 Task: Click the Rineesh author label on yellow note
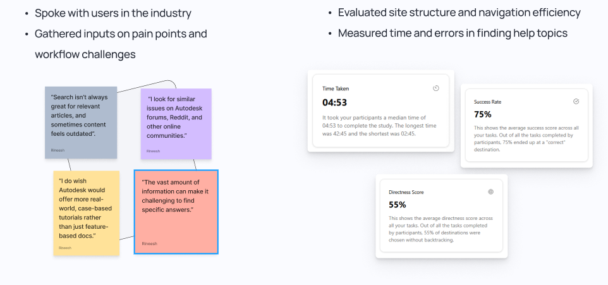[65, 248]
